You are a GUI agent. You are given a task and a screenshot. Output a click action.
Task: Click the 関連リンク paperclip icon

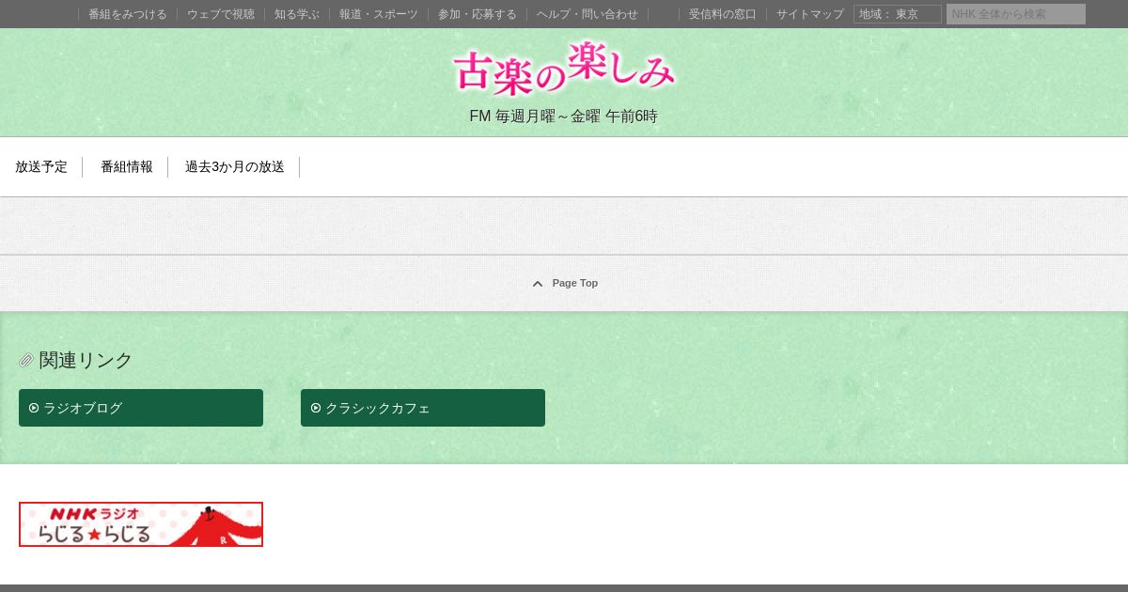click(x=26, y=360)
